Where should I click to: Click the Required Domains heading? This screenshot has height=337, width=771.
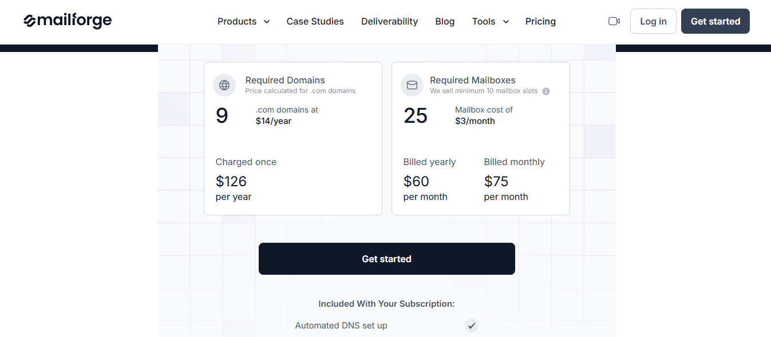(x=285, y=81)
